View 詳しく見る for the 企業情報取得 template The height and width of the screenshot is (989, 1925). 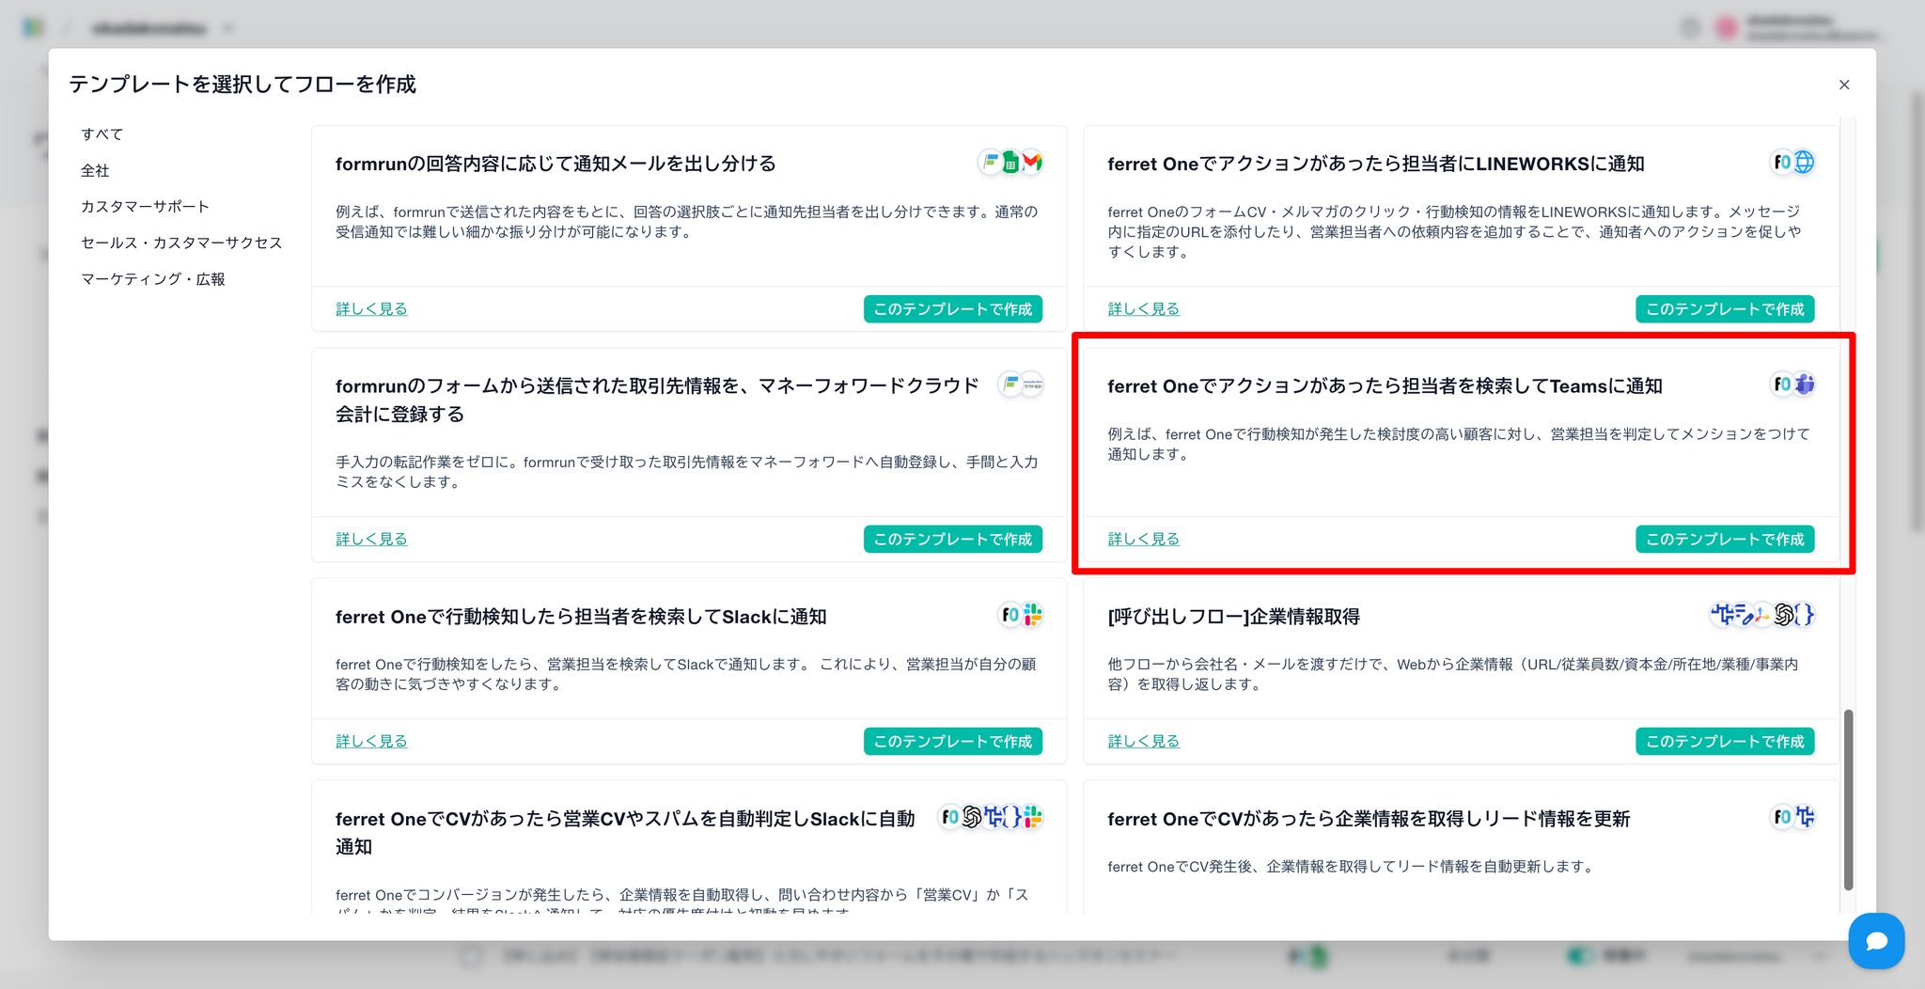[x=1143, y=742]
